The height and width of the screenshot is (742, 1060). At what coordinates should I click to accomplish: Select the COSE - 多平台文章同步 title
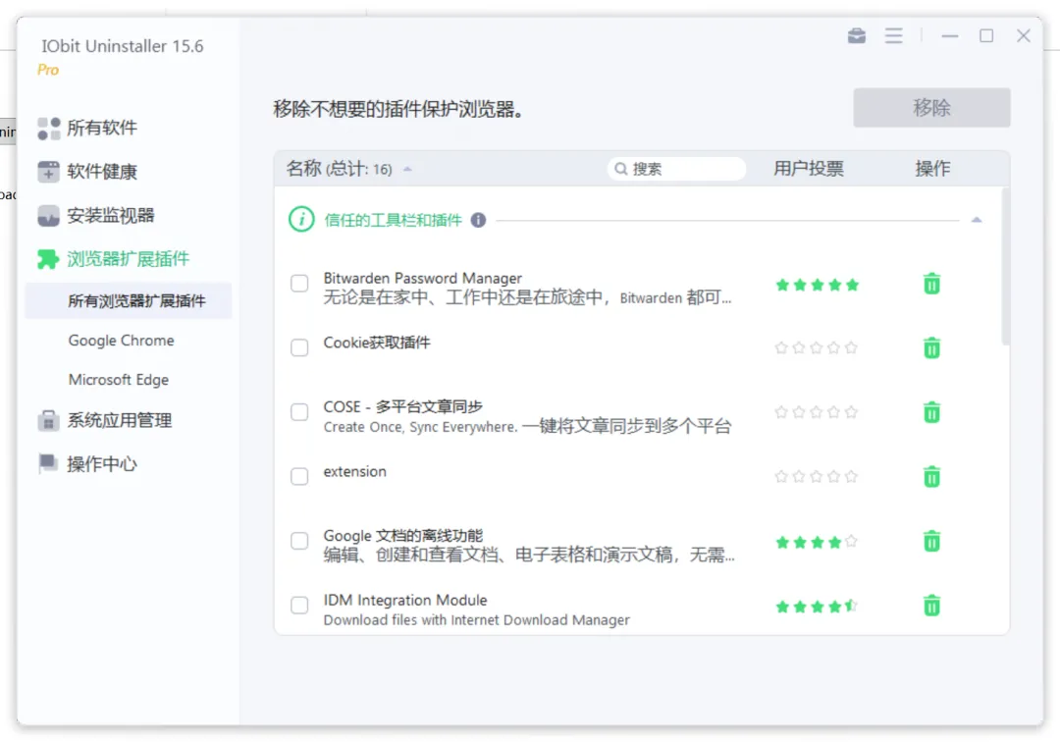(x=403, y=406)
